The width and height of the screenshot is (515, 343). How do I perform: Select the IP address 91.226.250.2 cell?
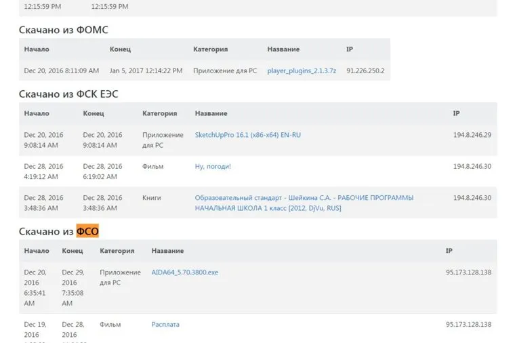(x=365, y=70)
